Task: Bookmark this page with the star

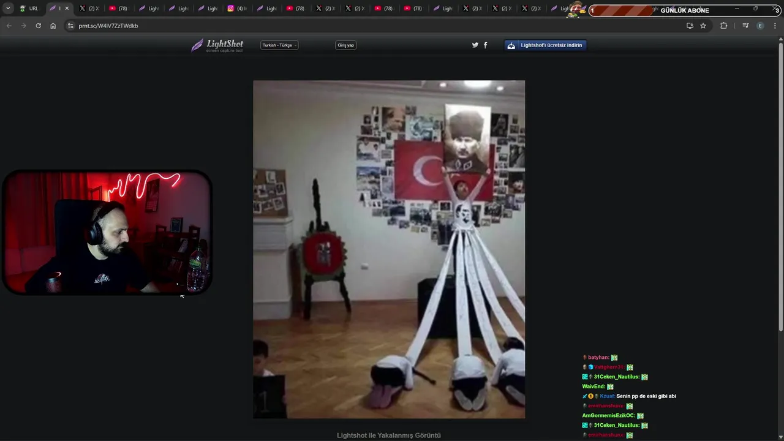Action: click(x=703, y=26)
